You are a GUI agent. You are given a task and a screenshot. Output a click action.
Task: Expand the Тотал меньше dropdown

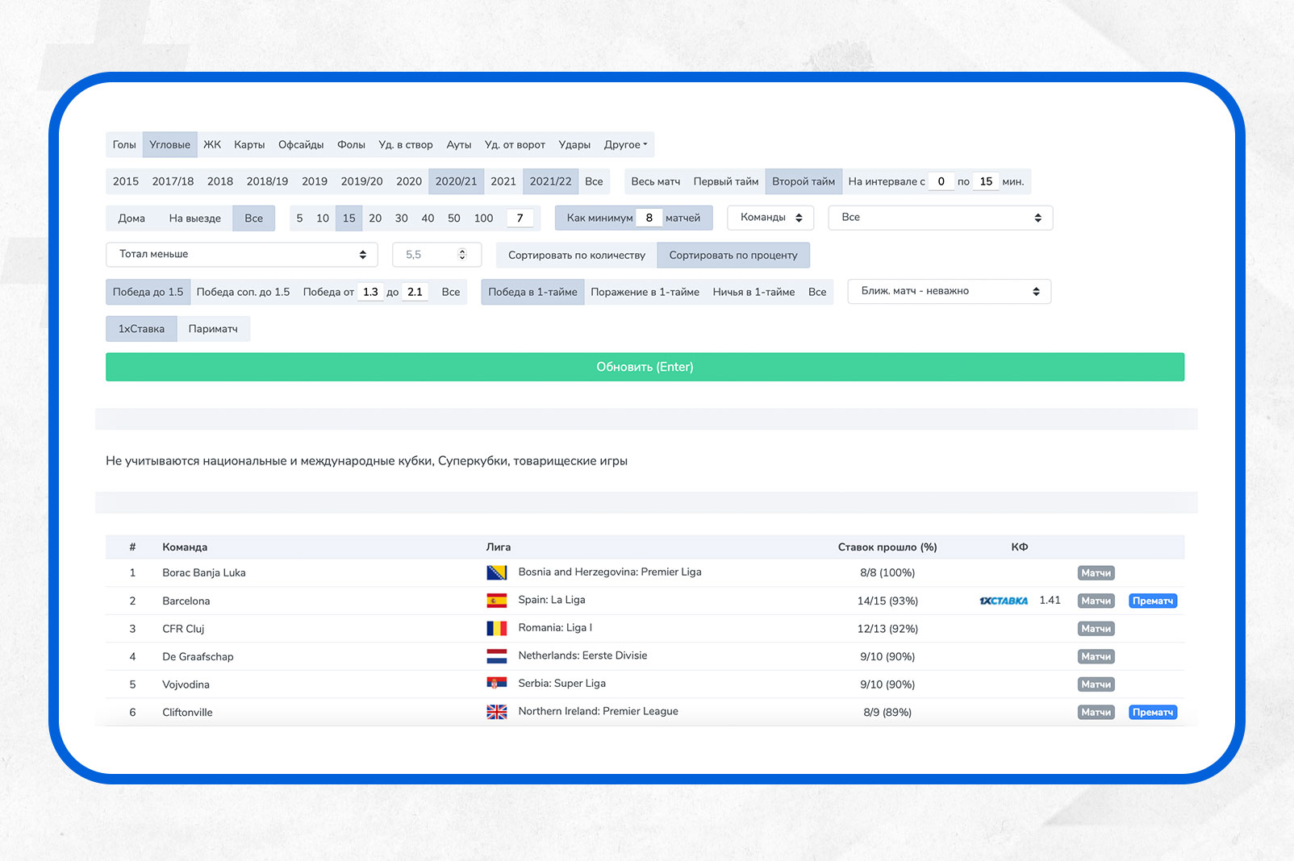pyautogui.click(x=241, y=255)
